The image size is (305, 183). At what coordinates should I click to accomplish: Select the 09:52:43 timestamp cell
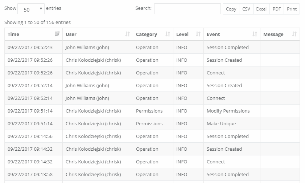coord(30,47)
